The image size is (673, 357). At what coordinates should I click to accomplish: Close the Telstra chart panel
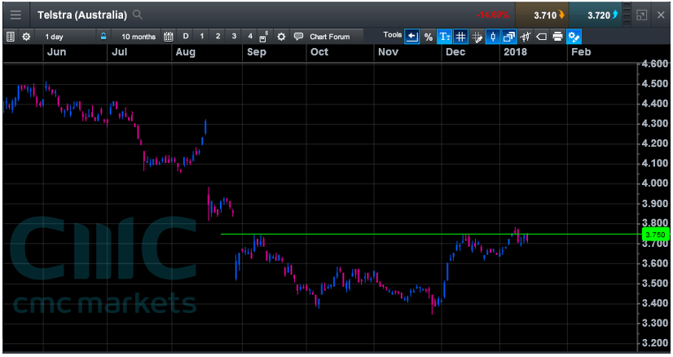[x=661, y=15]
